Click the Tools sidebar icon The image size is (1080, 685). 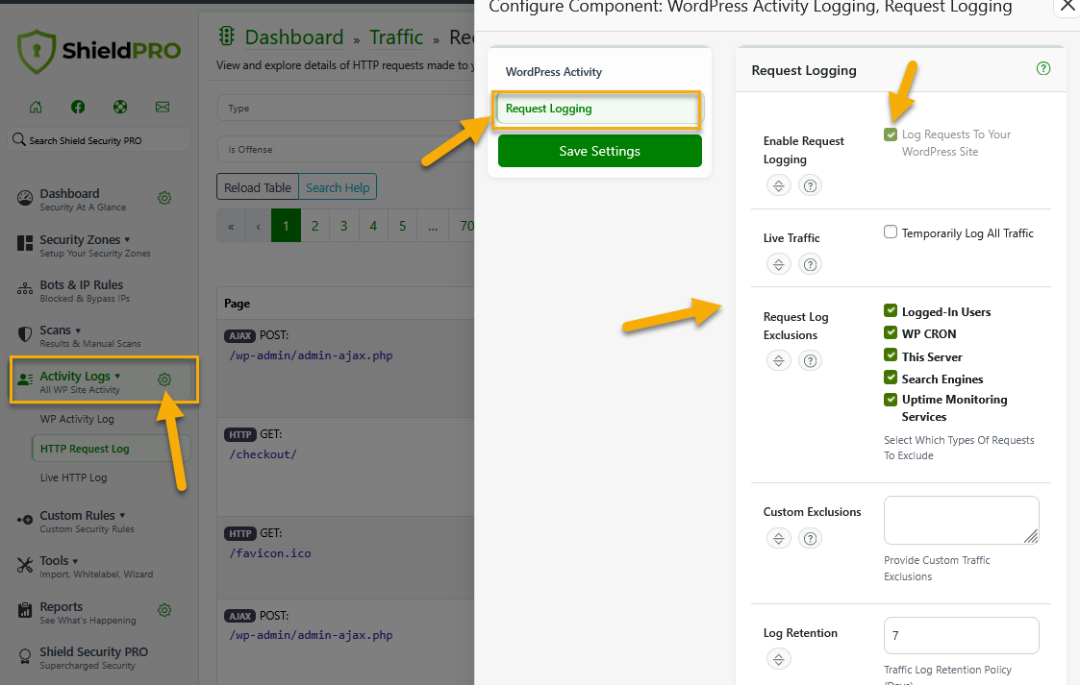[25, 565]
